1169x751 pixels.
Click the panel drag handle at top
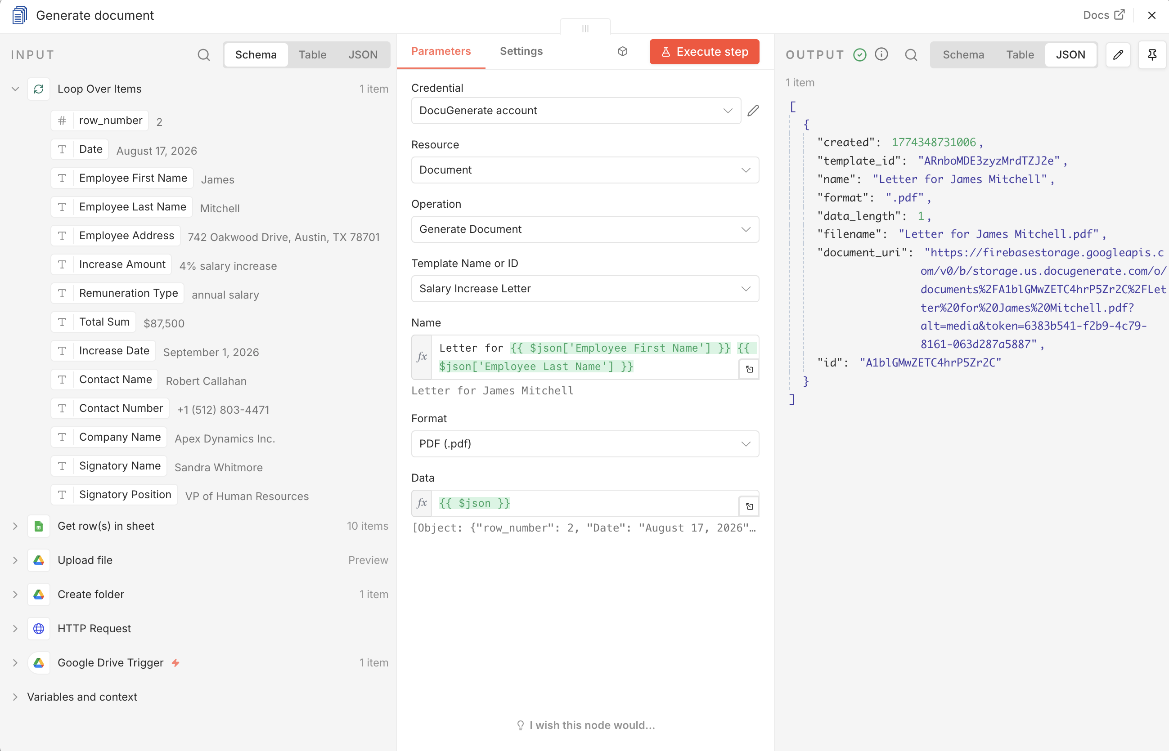(585, 28)
